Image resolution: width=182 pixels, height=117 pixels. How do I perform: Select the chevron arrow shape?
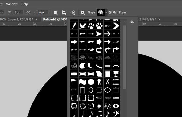coord(116,26)
